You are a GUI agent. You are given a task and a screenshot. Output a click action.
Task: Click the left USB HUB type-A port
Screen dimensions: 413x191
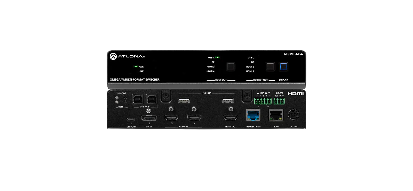coord(184,100)
